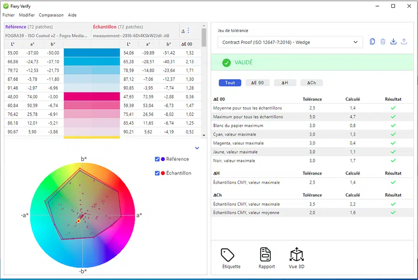Click the Fiery Verify app icon in title bar
The image size is (418, 280).
[x=6, y=6]
